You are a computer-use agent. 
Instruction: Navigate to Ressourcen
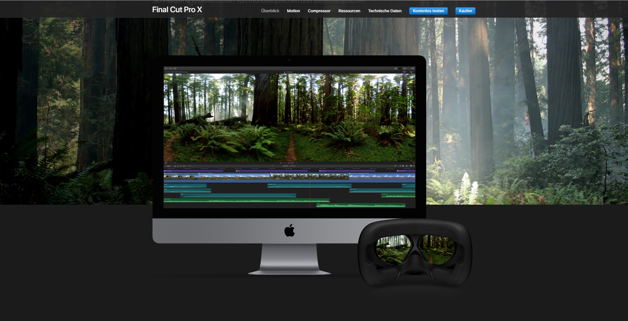(349, 11)
